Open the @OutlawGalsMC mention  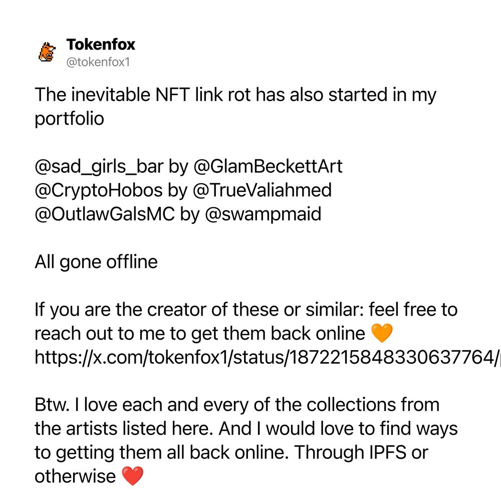point(105,214)
